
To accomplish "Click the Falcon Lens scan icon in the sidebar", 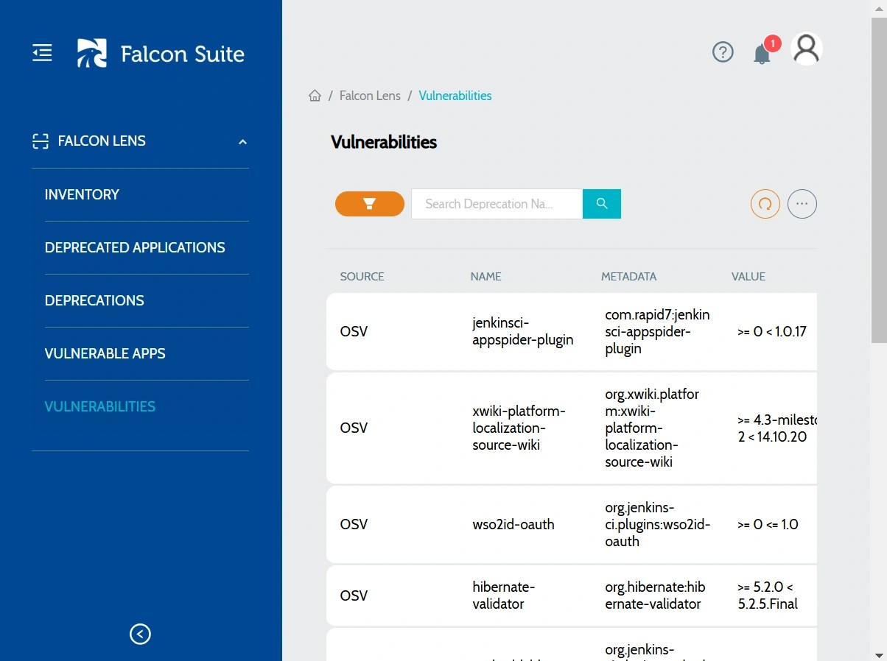I will tap(41, 141).
